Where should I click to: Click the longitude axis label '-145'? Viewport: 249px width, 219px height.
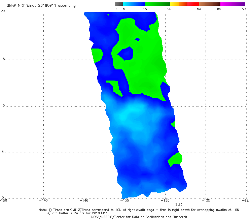(43, 200)
